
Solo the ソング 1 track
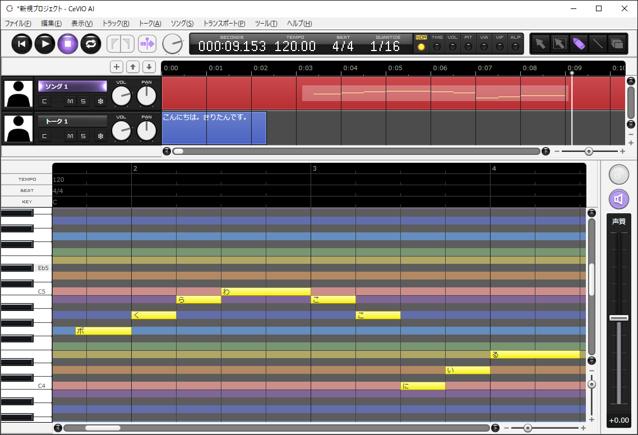tap(83, 101)
